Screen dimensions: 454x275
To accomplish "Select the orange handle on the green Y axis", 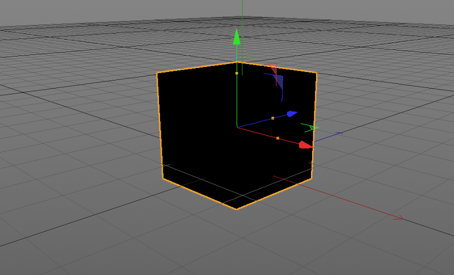I will [x=237, y=73].
